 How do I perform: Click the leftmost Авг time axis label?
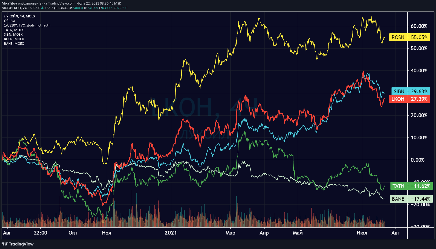tap(7, 233)
